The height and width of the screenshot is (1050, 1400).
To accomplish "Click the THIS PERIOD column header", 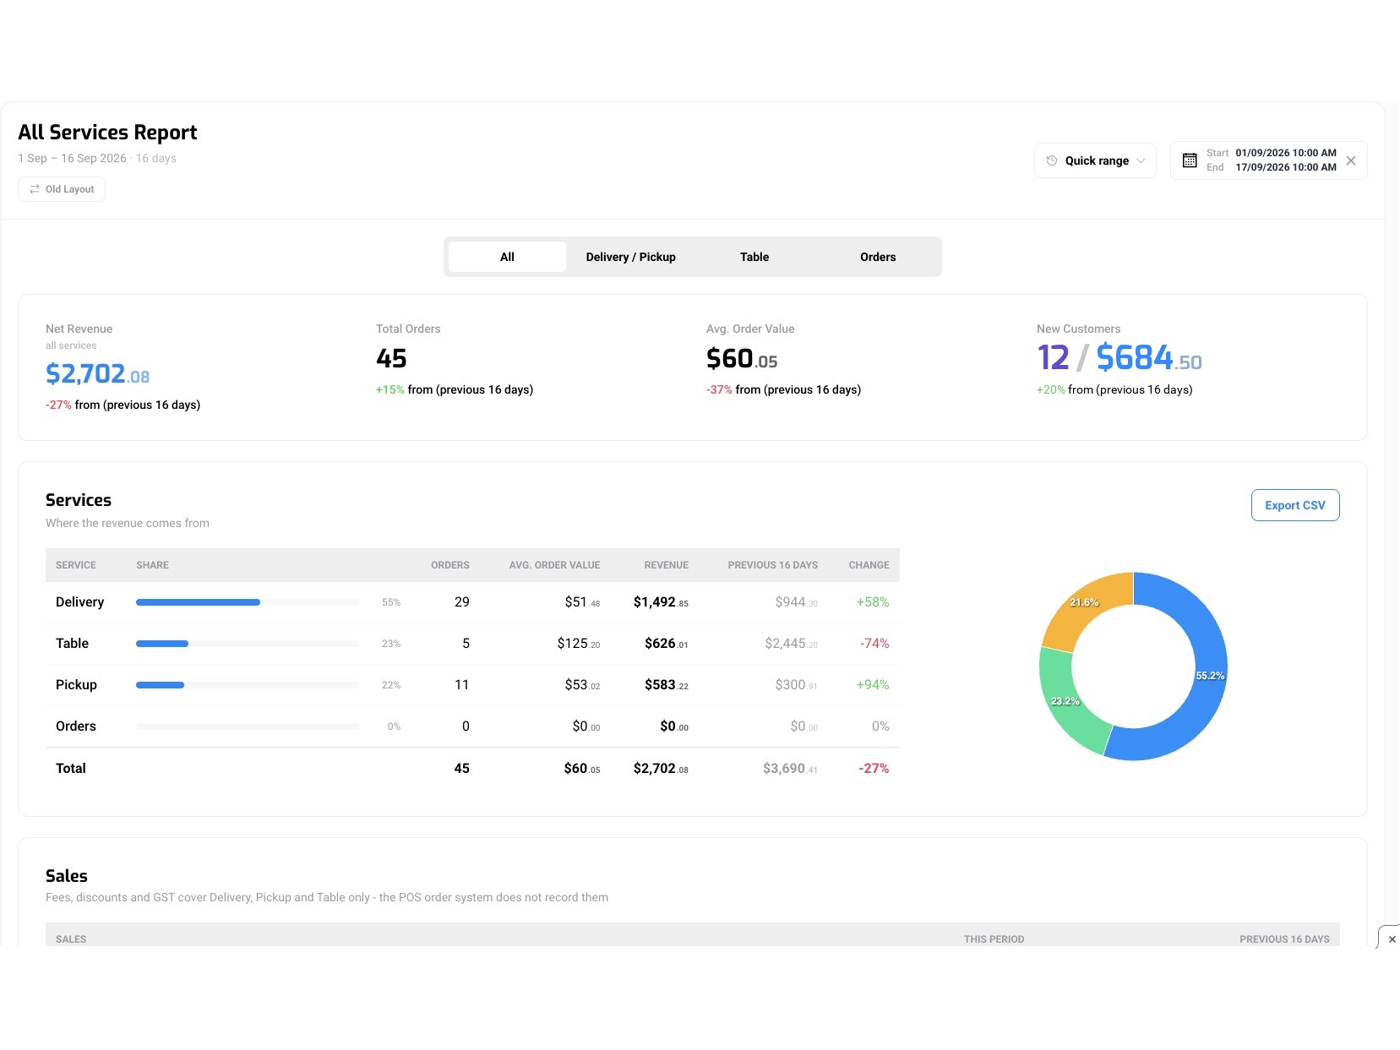I will point(994,939).
